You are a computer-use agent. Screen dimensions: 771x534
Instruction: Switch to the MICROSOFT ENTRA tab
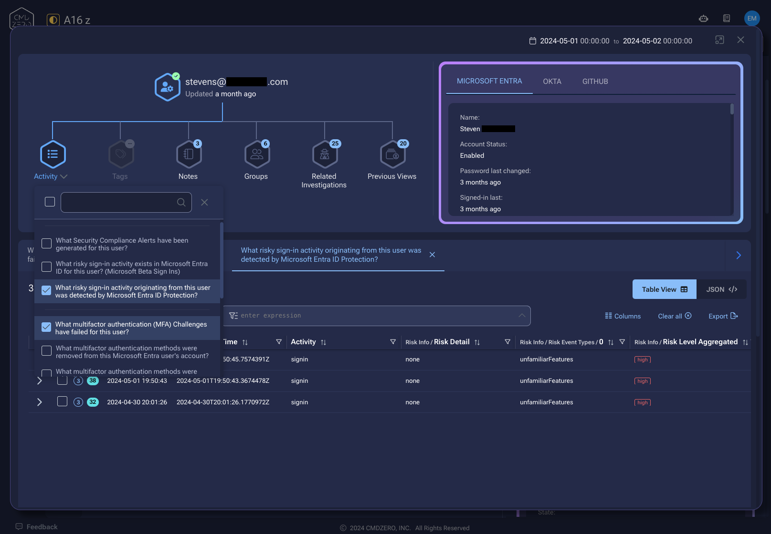point(489,81)
